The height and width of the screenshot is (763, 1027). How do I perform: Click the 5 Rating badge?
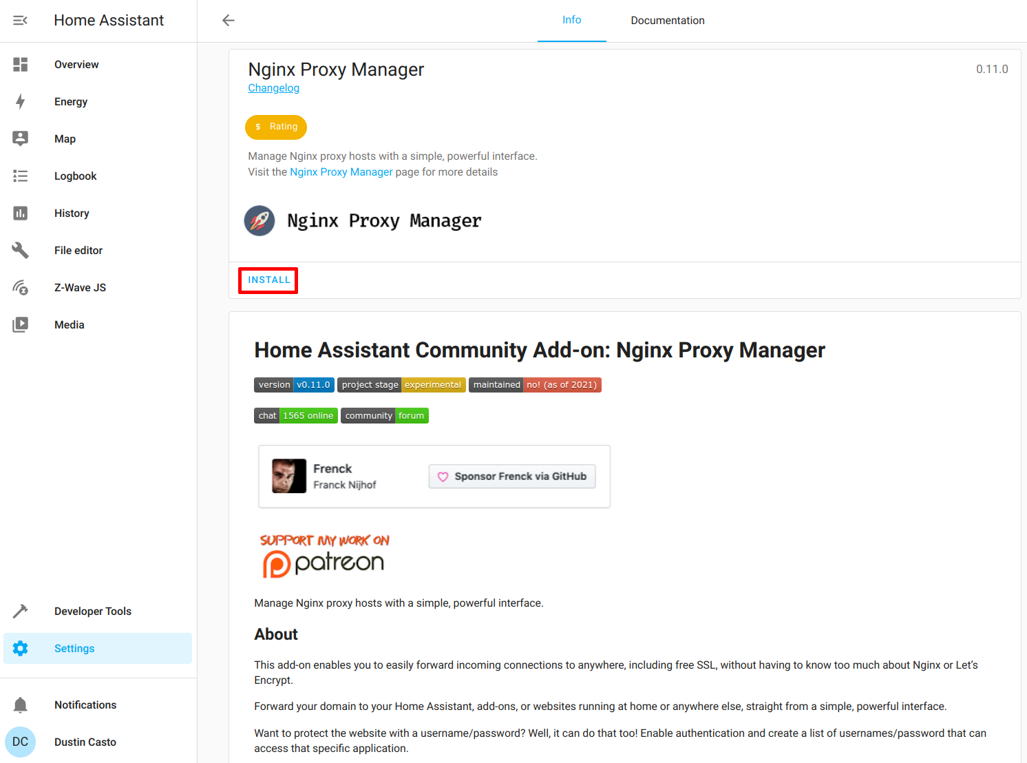276,127
